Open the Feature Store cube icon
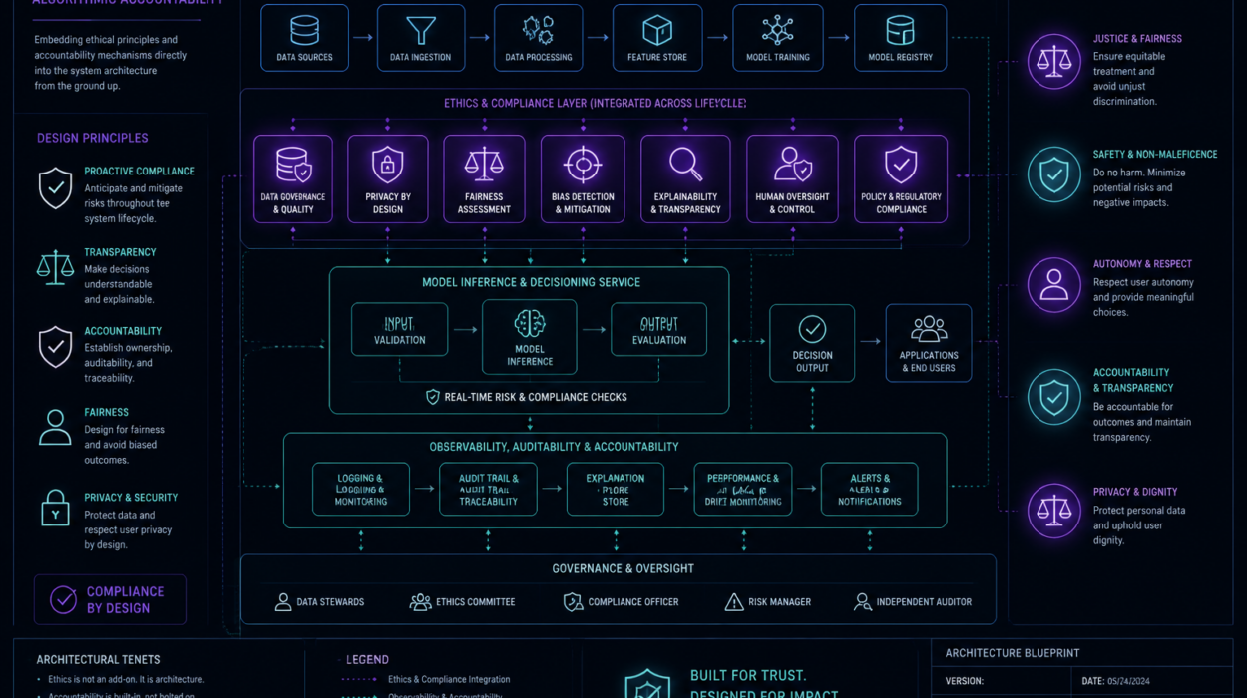 point(657,31)
